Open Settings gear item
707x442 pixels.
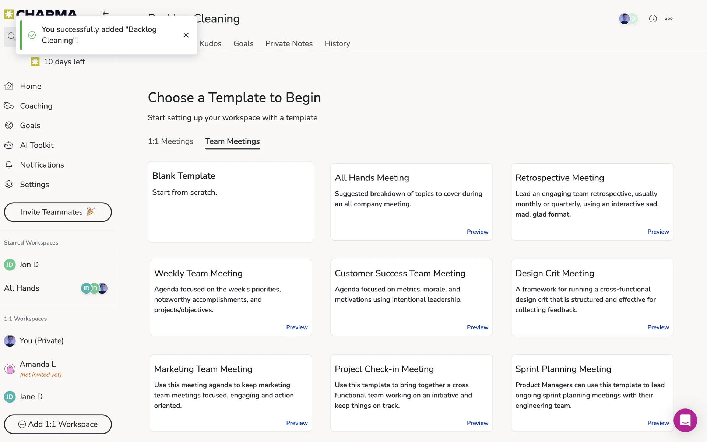pos(34,185)
